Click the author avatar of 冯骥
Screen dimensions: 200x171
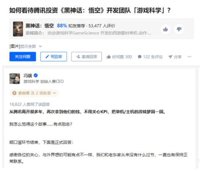coord(15,78)
